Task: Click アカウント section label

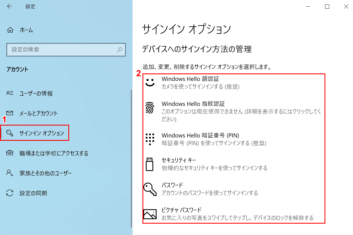Action: coord(17,69)
